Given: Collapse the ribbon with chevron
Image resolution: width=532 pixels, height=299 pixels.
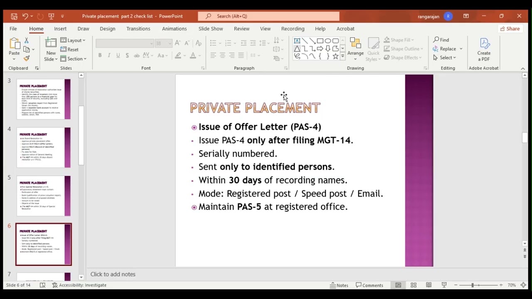Looking at the screenshot, I should 523,69.
